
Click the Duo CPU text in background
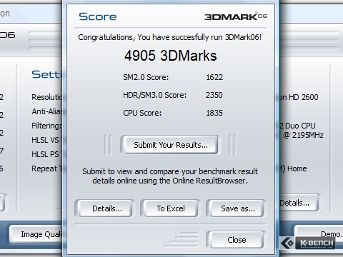(x=298, y=126)
